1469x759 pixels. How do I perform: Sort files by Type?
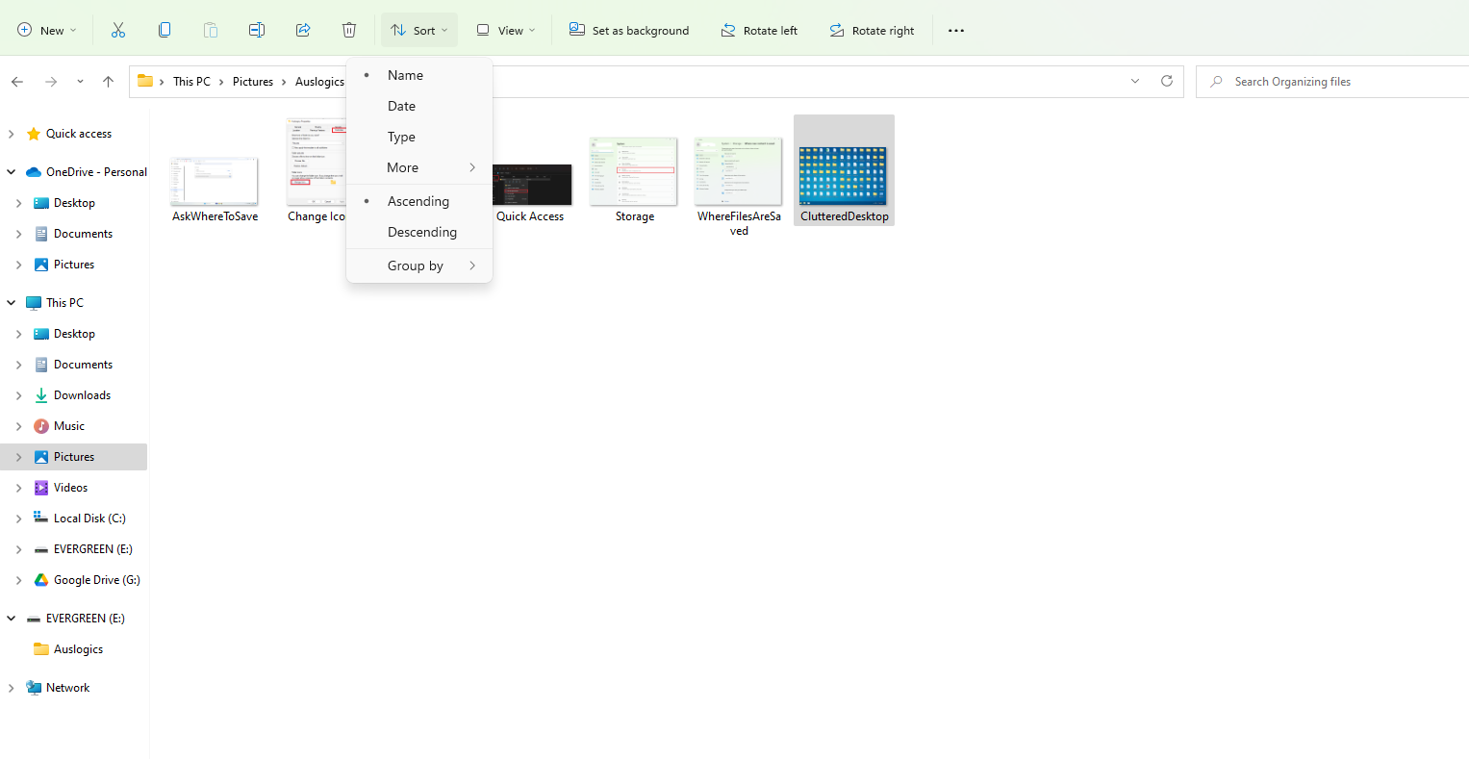[x=401, y=137]
